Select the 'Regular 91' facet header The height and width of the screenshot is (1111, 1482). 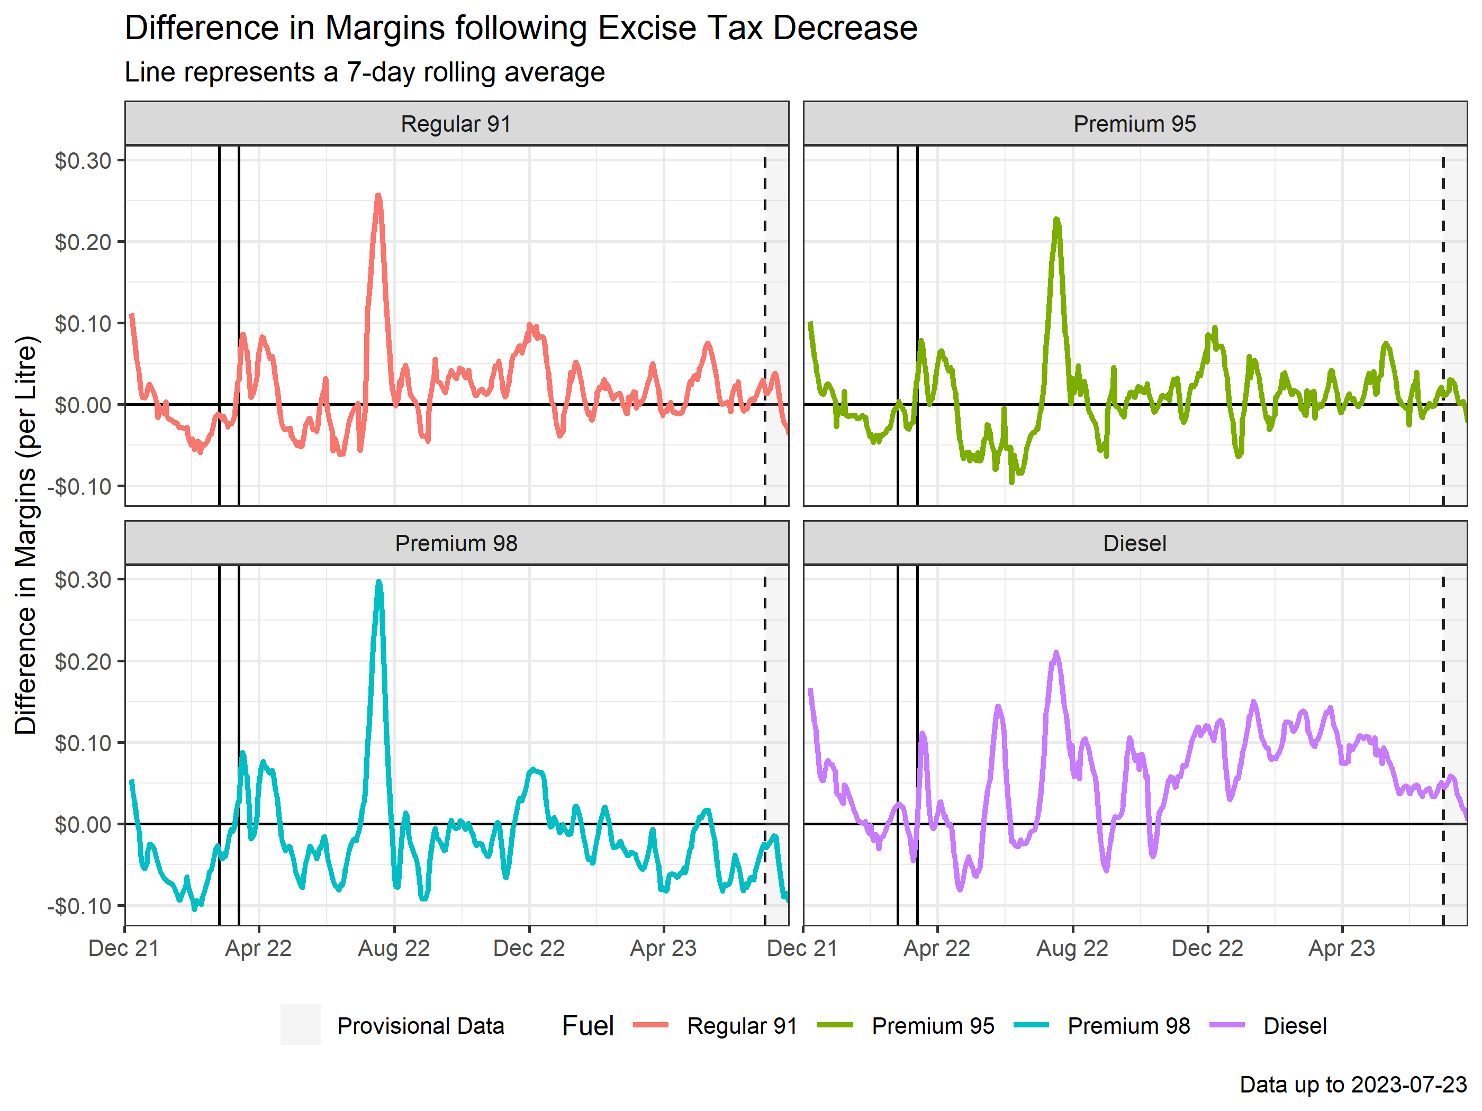(x=456, y=124)
